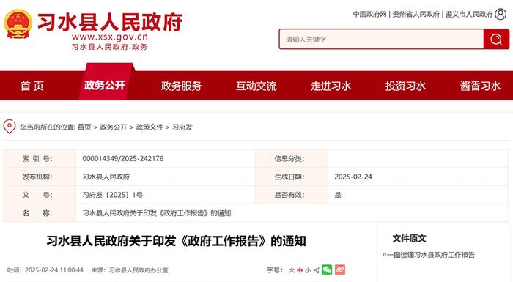Viewport: 513px width, 282px height.
Task: Set font size to 小
Action: coord(308,270)
